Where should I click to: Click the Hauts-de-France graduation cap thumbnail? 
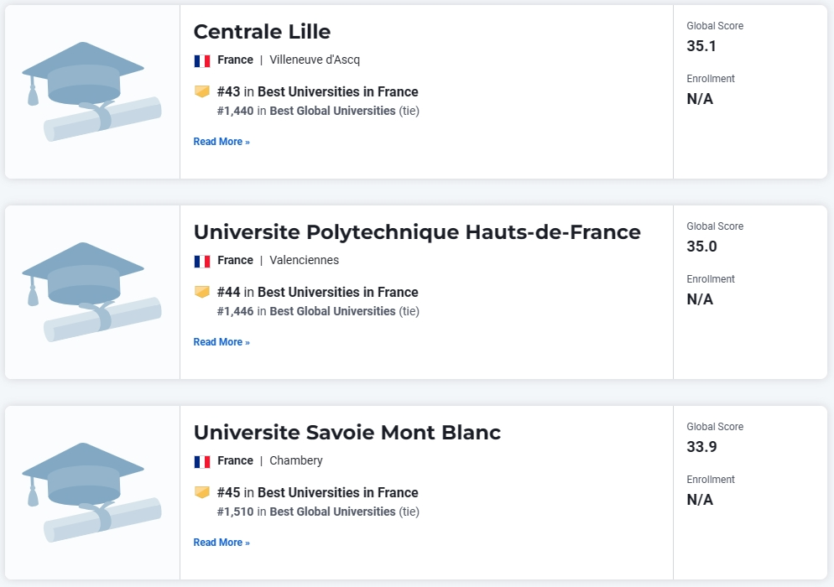point(91,292)
